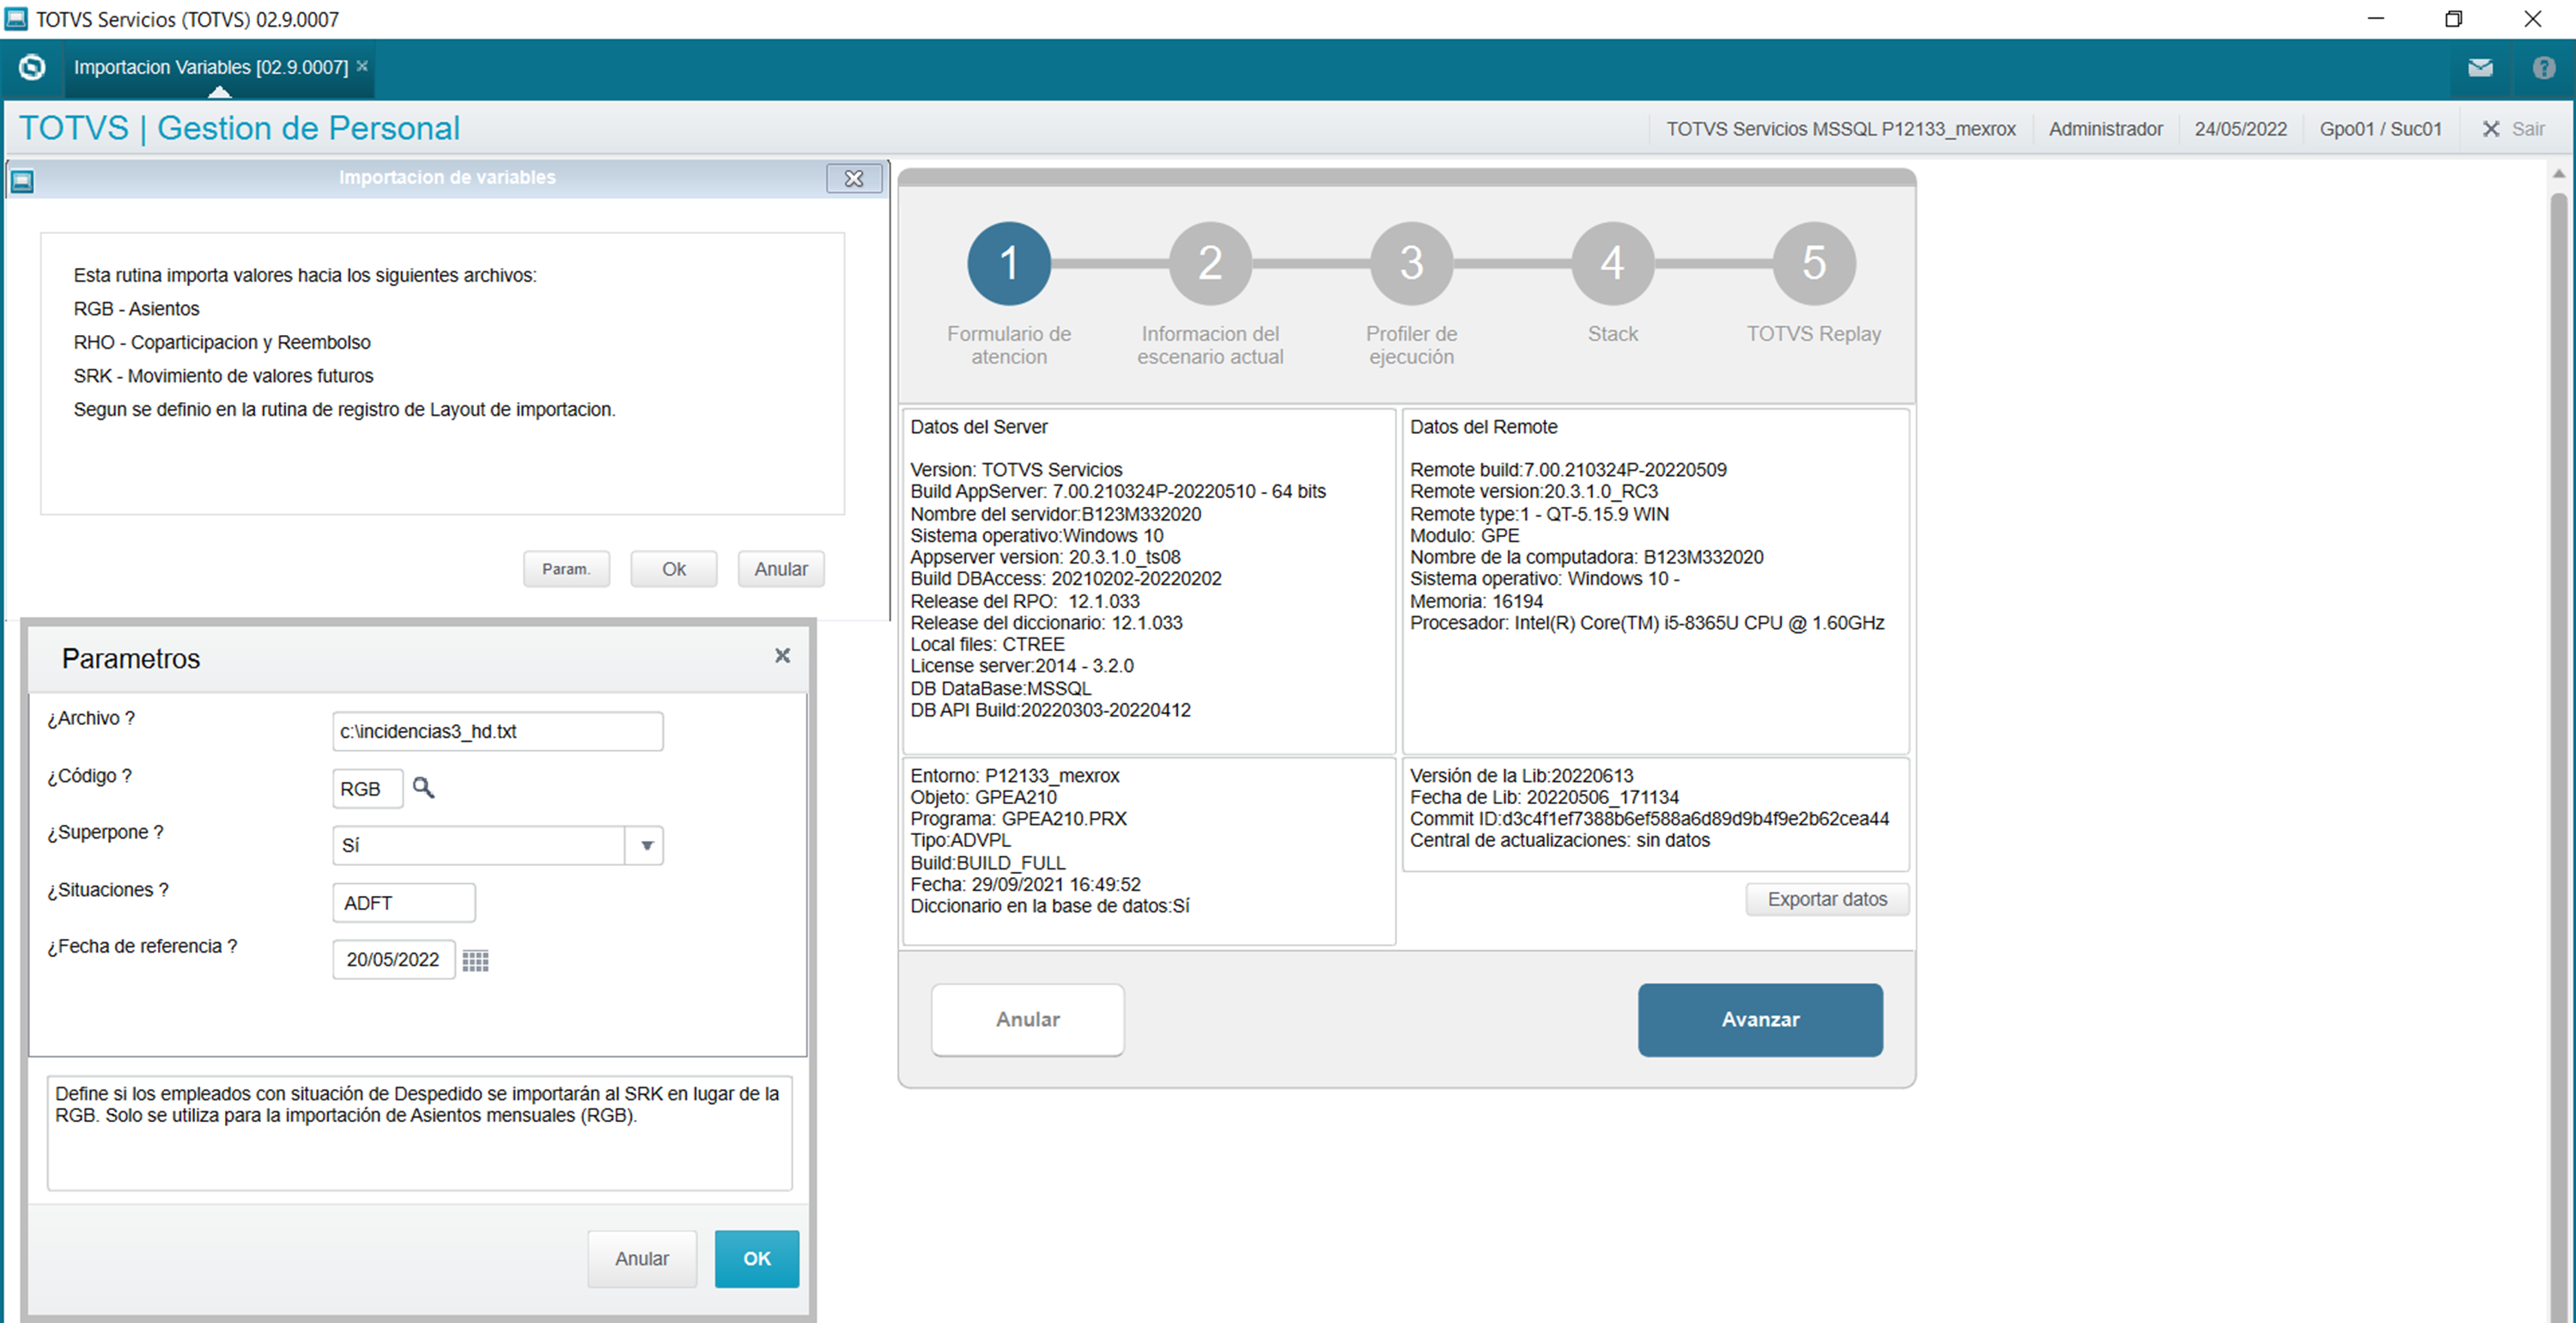Select step 2 Informacion del escenario actual
This screenshot has height=1323, width=2576.
tap(1210, 263)
